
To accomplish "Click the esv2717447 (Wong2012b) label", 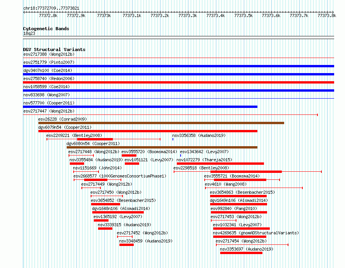I will (49, 111).
